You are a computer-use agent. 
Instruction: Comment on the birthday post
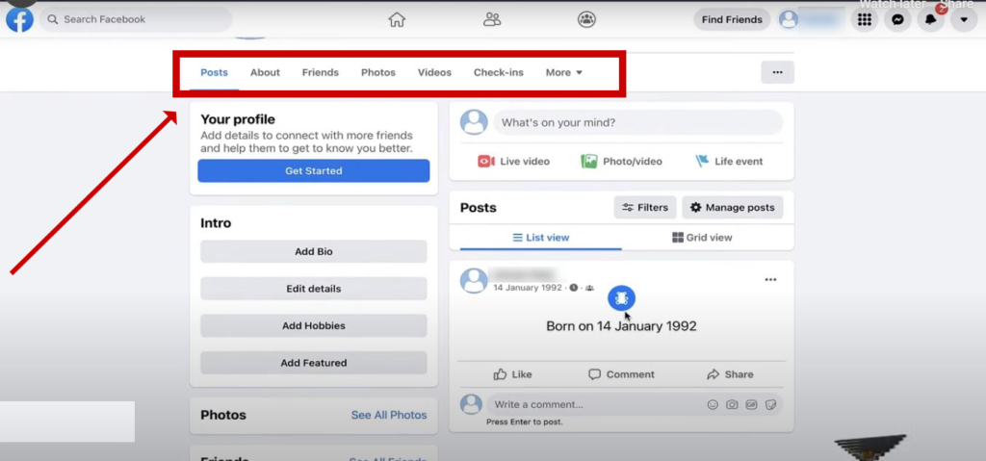621,374
